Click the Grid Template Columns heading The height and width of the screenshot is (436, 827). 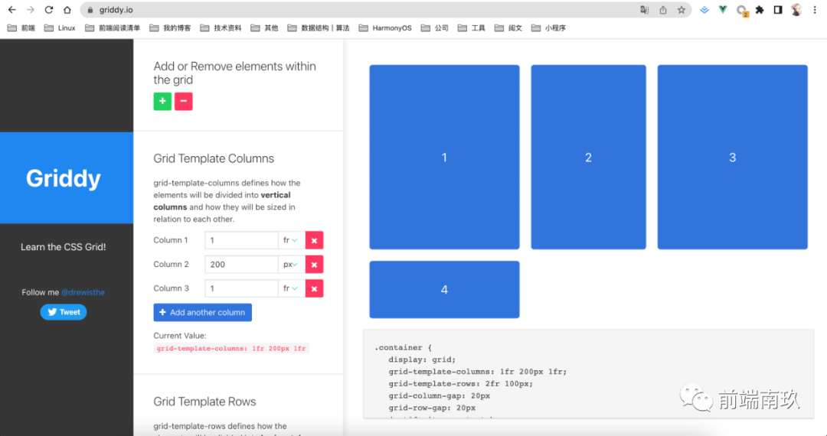[x=214, y=158]
